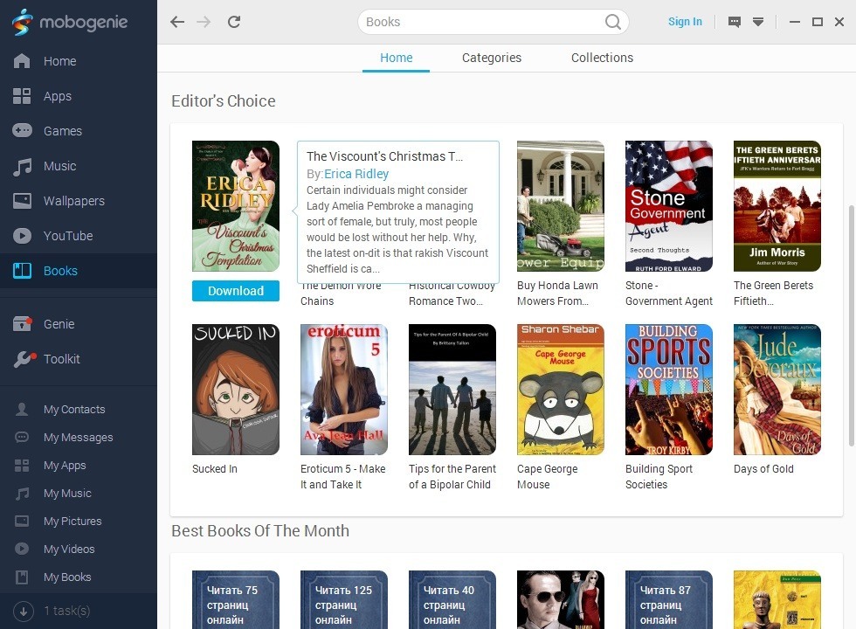Open the Books section in the sidebar
This screenshot has height=629, width=856.
point(59,271)
